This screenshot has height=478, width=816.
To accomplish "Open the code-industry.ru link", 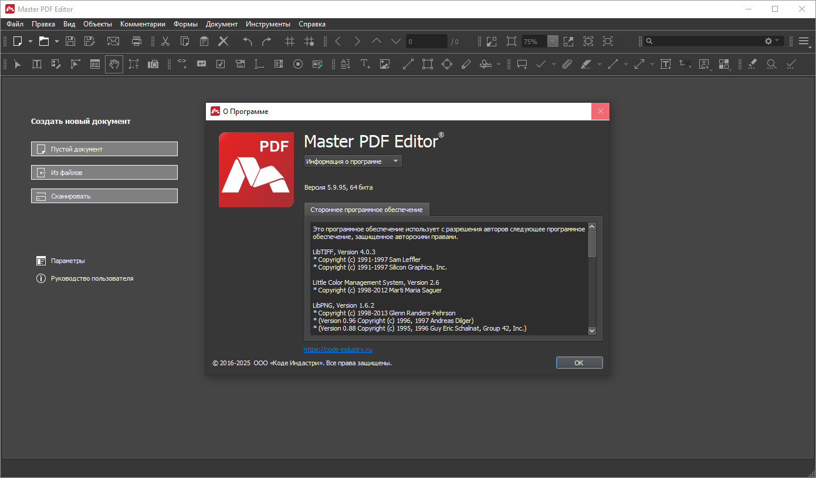I will point(338,349).
